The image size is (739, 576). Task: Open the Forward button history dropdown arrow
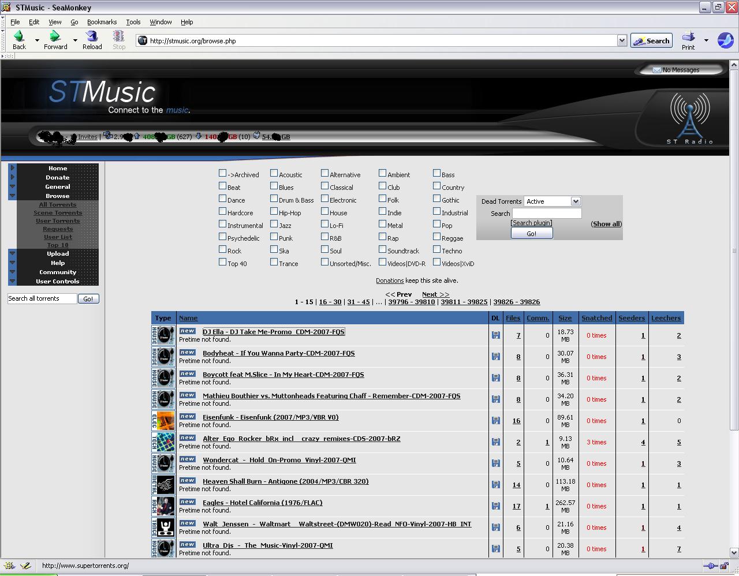(x=74, y=40)
